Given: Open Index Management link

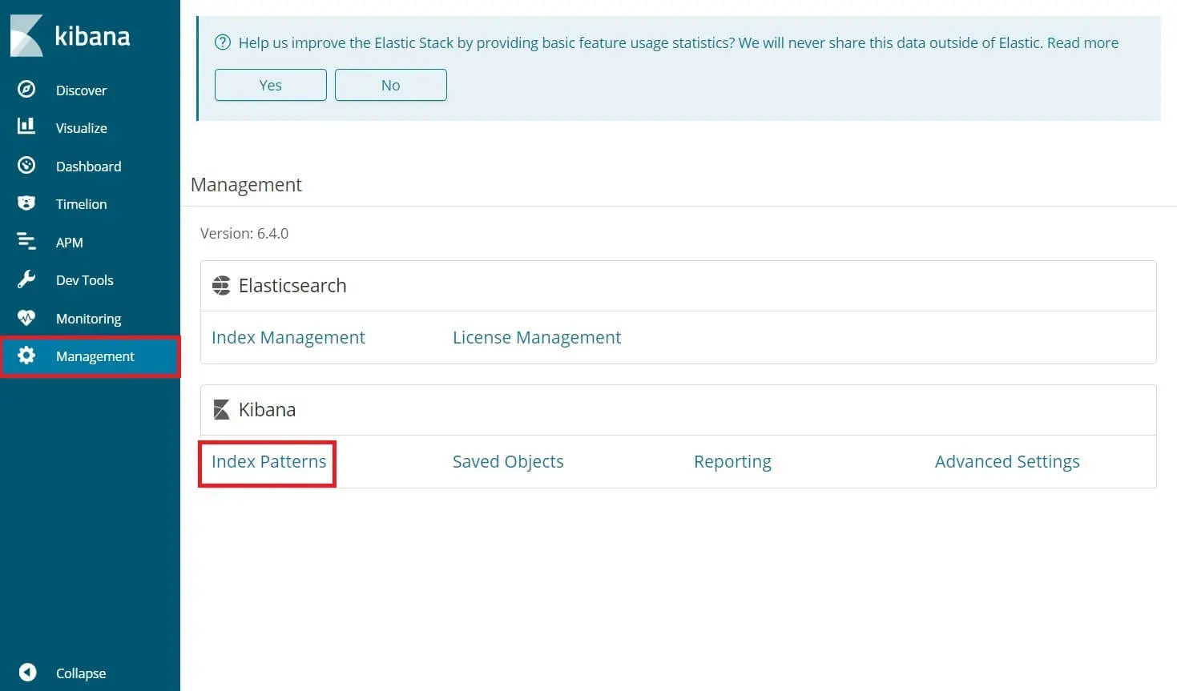Looking at the screenshot, I should pyautogui.click(x=288, y=337).
